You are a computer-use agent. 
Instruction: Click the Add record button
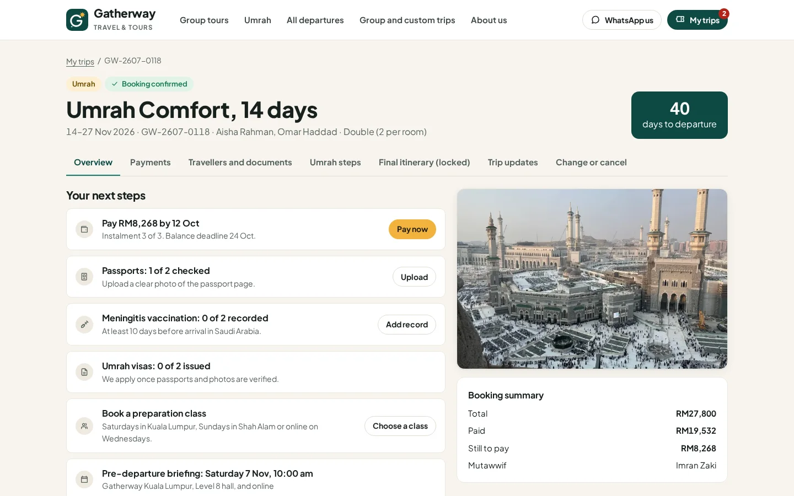[407, 325]
